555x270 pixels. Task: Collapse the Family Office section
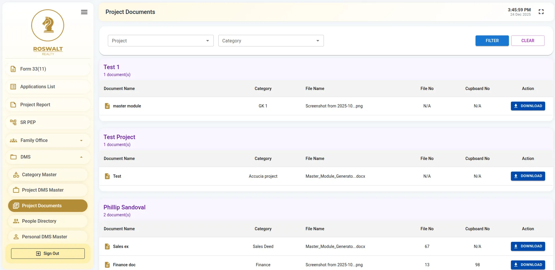(x=81, y=140)
